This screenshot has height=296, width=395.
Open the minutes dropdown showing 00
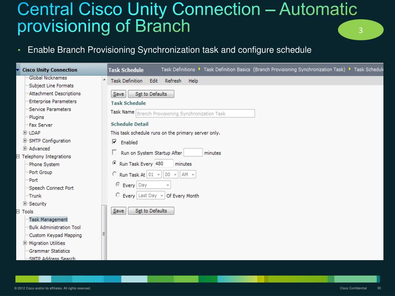pos(170,175)
